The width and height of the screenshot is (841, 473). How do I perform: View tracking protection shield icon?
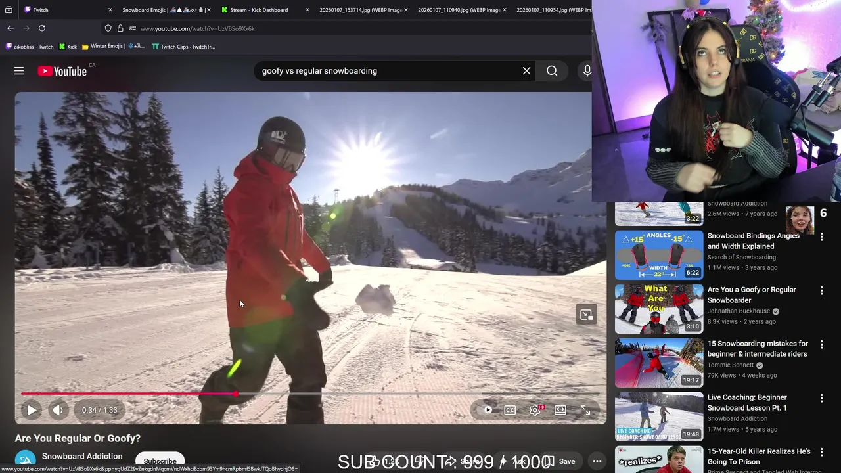tap(108, 28)
